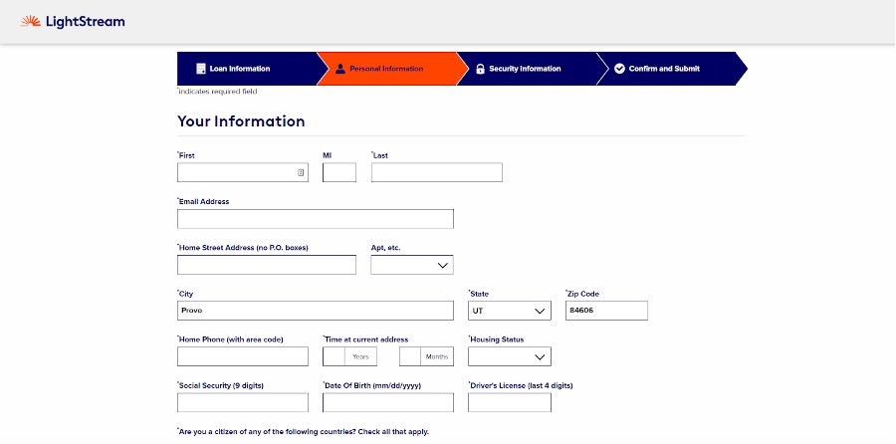Image resolution: width=896 pixels, height=444 pixels.
Task: Click the LightStream sunburst logo icon
Action: (x=30, y=21)
